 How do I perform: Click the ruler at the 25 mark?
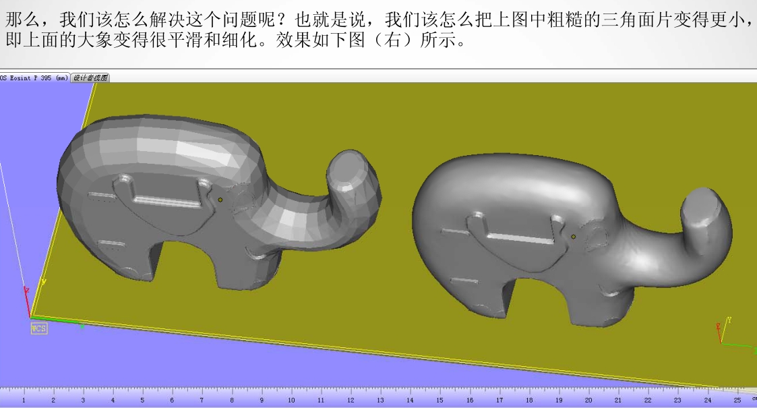click(737, 400)
